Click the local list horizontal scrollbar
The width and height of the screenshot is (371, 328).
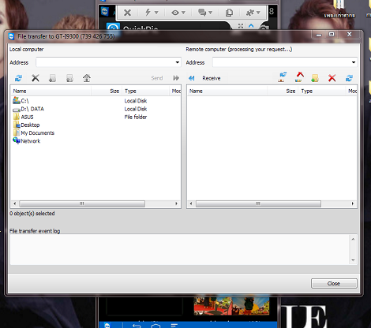82,203
